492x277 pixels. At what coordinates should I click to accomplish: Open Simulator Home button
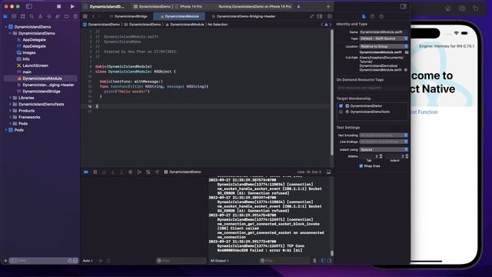coord(447,8)
